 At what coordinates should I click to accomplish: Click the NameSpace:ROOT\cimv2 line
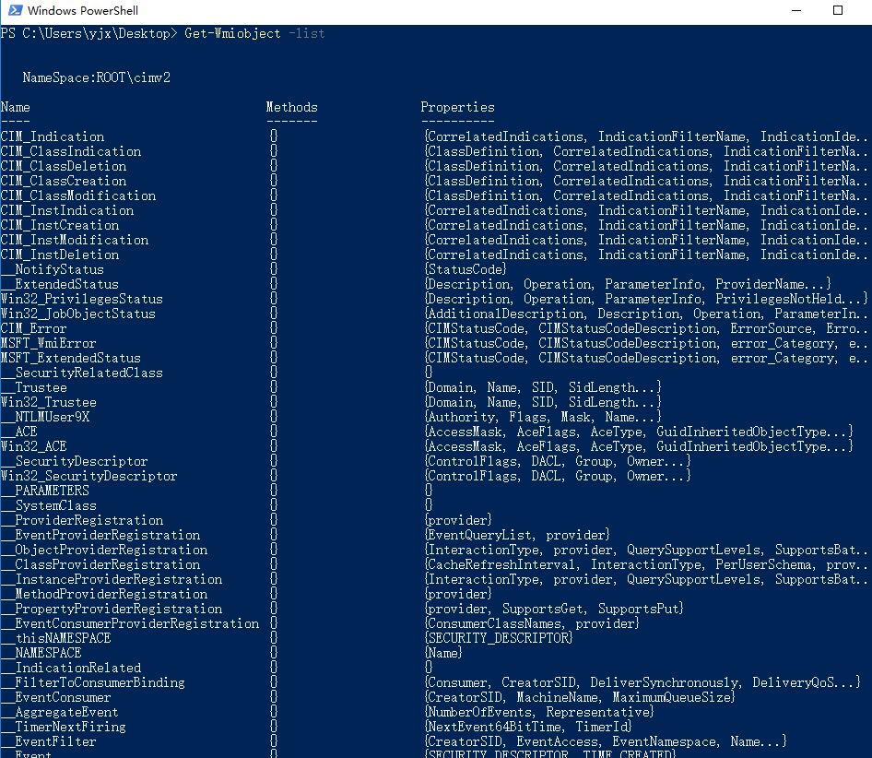point(96,77)
